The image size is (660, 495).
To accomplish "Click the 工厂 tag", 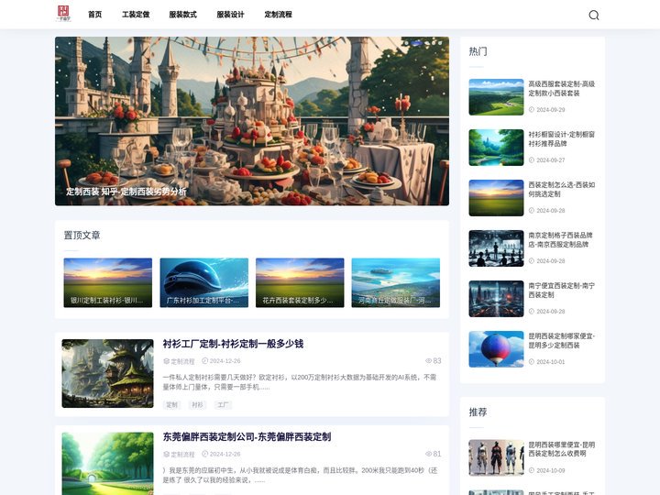I will [x=223, y=405].
